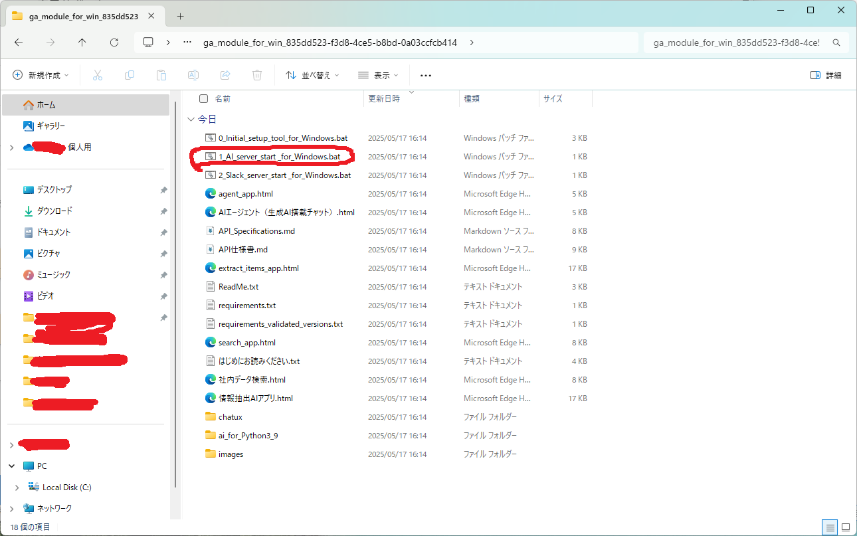
Task: Select Home in the navigation pane
Action: coord(86,105)
